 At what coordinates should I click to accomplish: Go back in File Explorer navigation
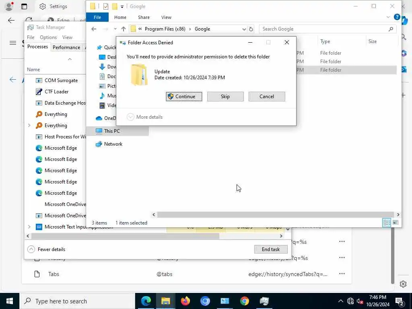[x=94, y=29]
